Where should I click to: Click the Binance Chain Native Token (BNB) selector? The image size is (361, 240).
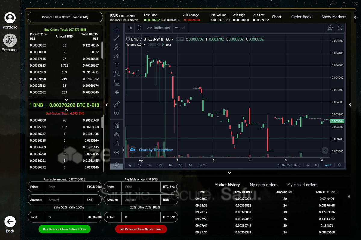pyautogui.click(x=65, y=17)
